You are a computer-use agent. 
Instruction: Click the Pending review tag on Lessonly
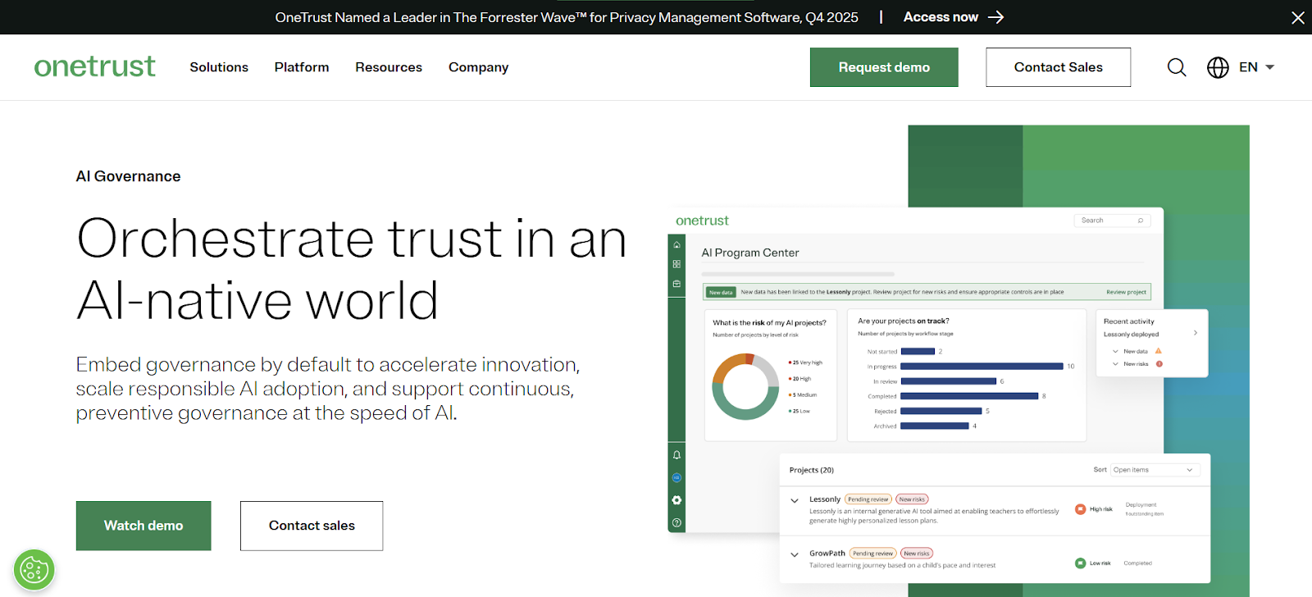click(868, 499)
